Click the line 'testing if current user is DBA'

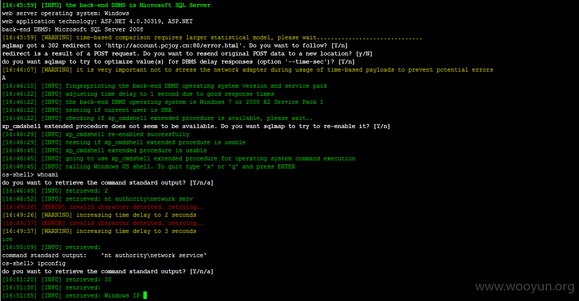[87, 110]
